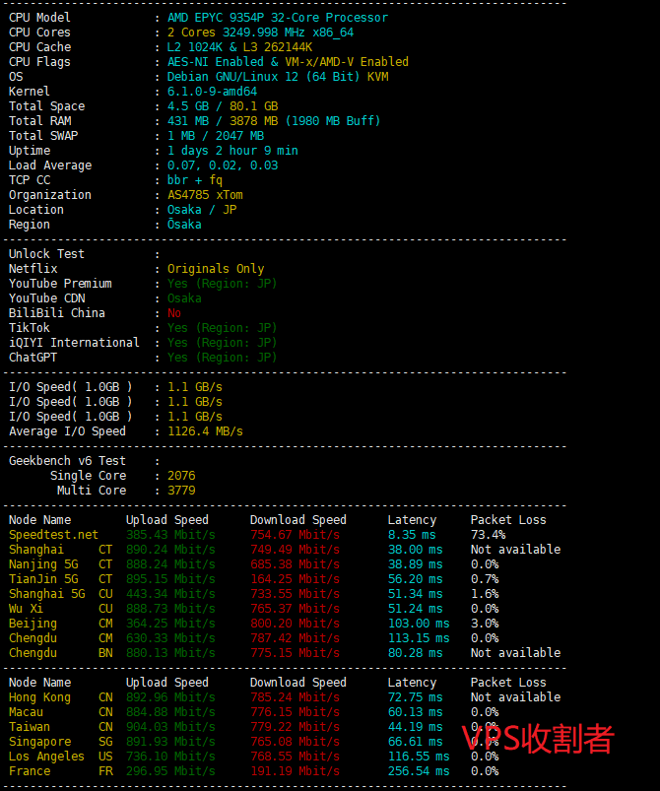Click the Beijing latency value 103.00 ms

pos(418,624)
